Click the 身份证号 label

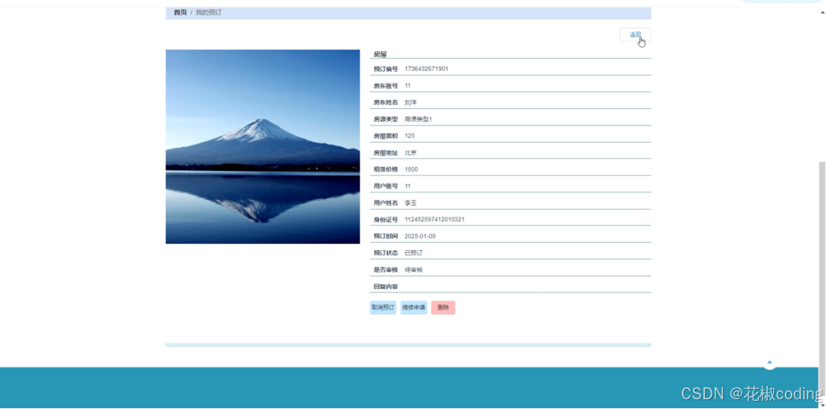point(386,219)
